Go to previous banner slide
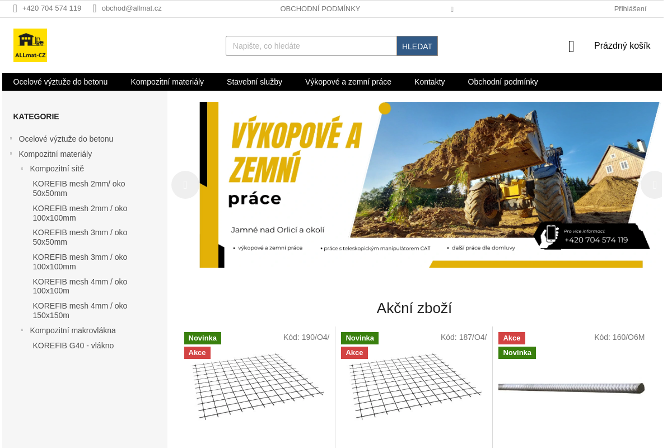The width and height of the screenshot is (672, 448). click(x=185, y=185)
